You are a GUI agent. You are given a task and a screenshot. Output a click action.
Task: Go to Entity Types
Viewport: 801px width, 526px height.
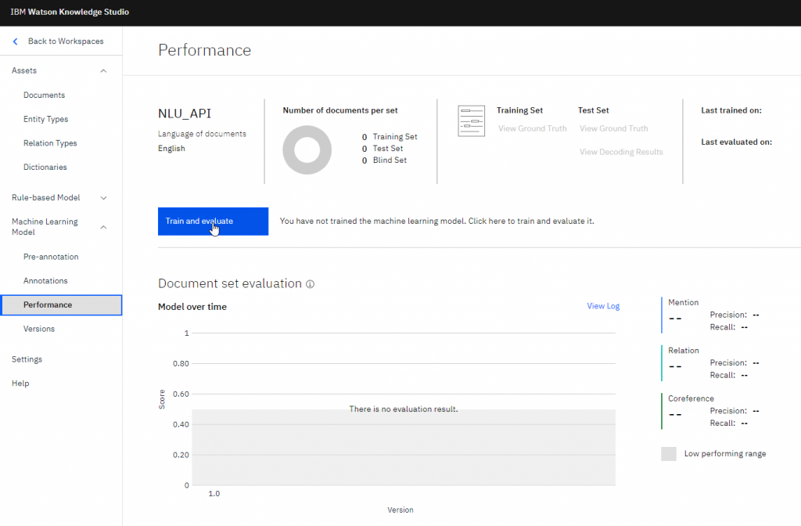pyautogui.click(x=46, y=119)
